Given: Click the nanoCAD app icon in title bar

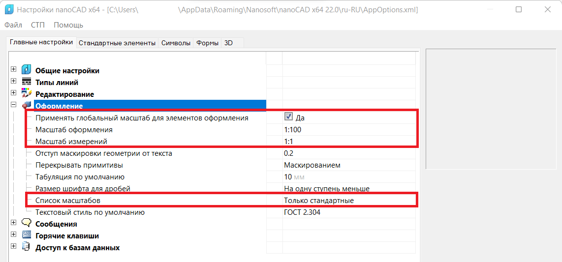Looking at the screenshot, I should pos(9,10).
